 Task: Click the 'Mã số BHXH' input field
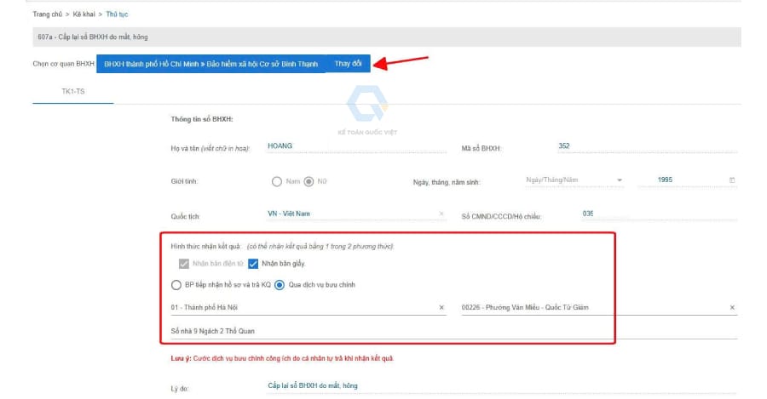647,146
